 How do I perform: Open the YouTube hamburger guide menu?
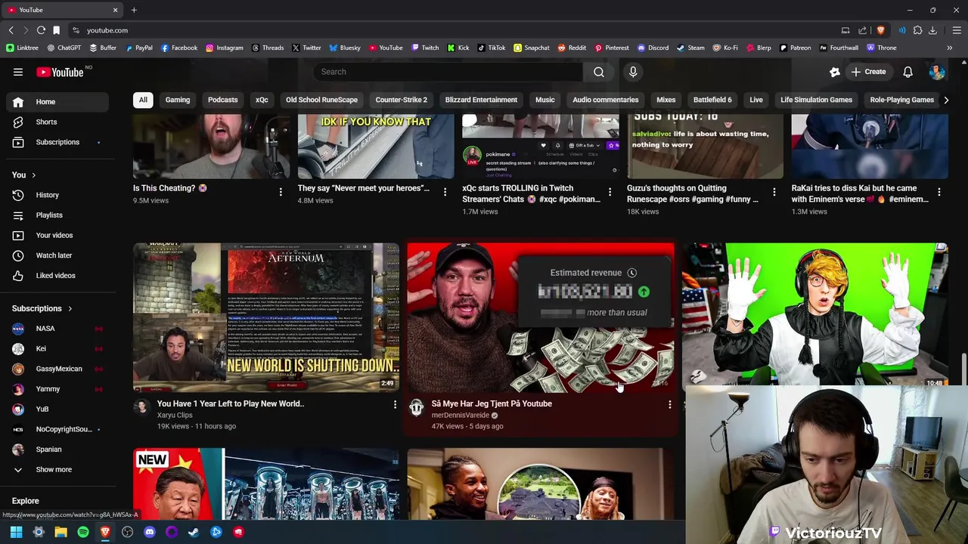coord(18,72)
